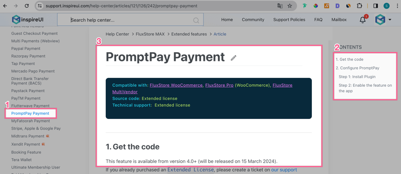Open Mercado Pago Payment article

[33, 71]
